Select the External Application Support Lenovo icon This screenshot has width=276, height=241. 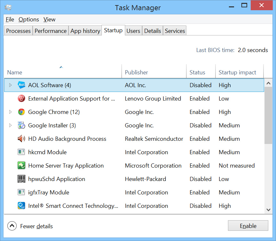click(21, 99)
